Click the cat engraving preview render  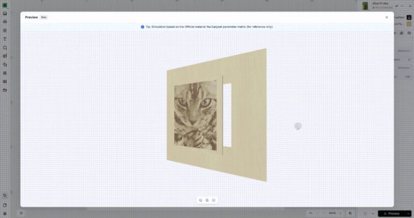pos(195,116)
